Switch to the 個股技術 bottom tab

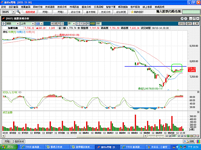[x=19, y=141]
